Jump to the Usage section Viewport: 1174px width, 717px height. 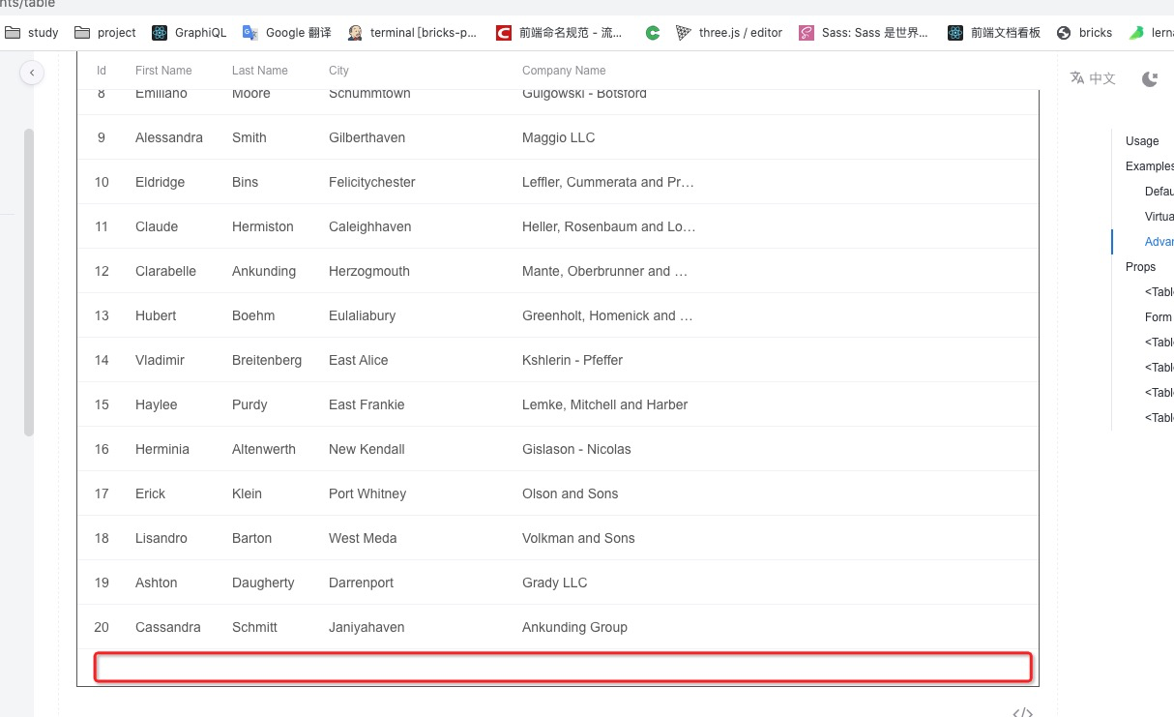(1142, 141)
